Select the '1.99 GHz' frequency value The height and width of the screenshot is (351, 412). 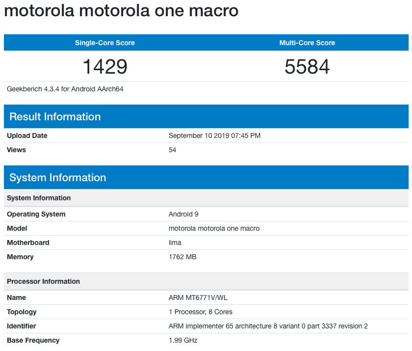pos(183,340)
